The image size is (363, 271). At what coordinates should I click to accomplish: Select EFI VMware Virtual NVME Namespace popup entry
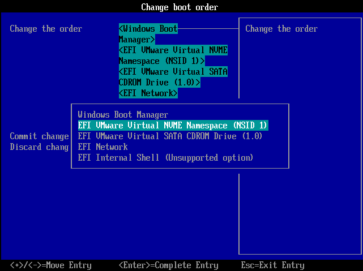point(173,126)
